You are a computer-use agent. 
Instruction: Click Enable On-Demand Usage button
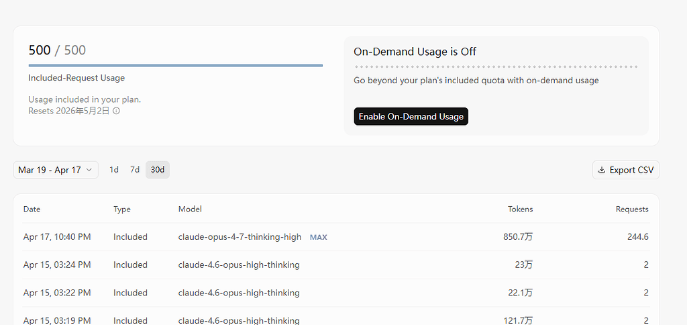tap(411, 117)
